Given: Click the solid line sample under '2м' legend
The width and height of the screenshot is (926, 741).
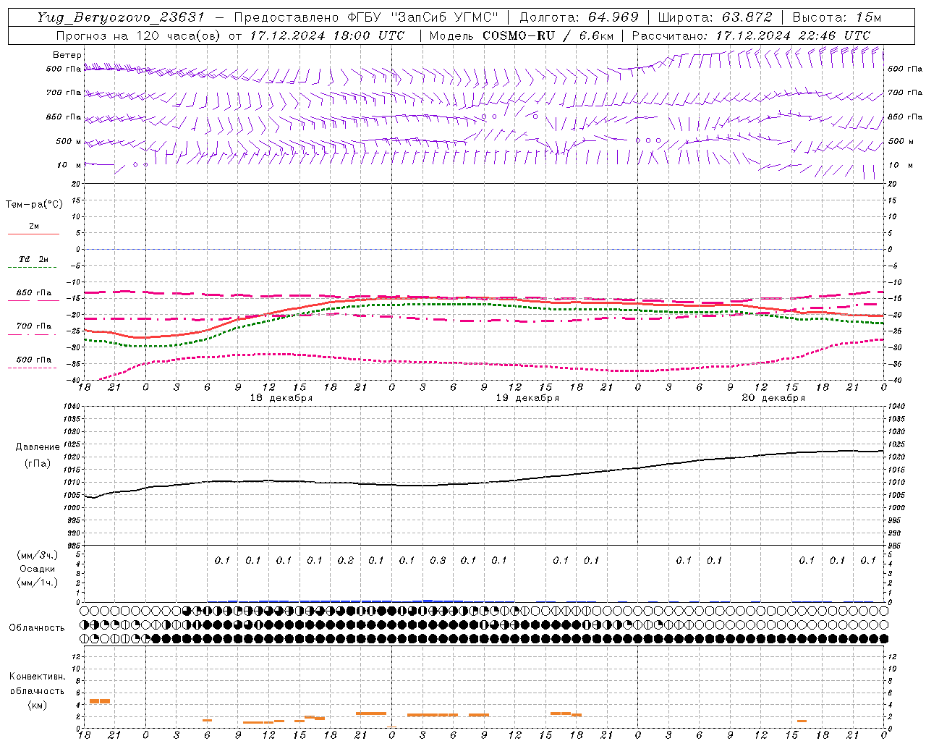Looking at the screenshot, I should (34, 234).
